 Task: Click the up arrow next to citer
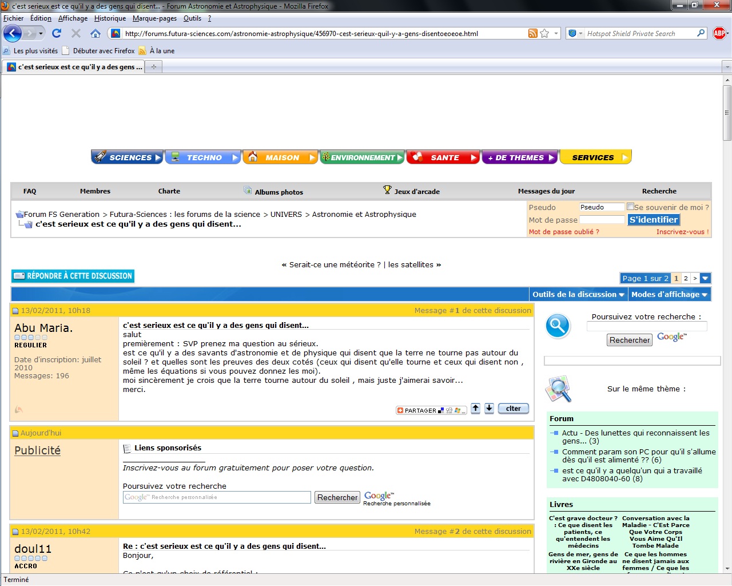point(475,409)
